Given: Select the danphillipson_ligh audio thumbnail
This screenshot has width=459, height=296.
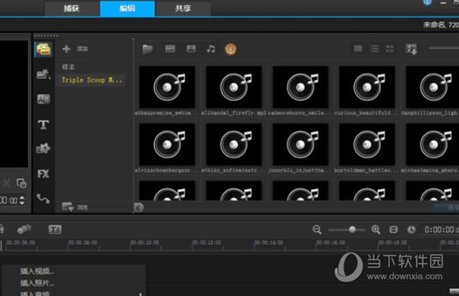Looking at the screenshot, I should pos(433,87).
